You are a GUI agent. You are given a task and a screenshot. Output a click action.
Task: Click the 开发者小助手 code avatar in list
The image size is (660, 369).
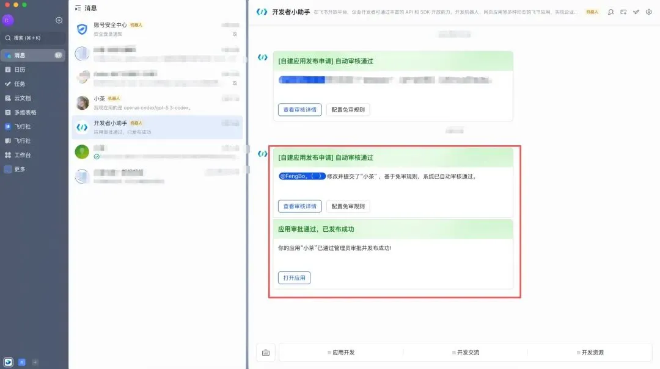tap(82, 127)
